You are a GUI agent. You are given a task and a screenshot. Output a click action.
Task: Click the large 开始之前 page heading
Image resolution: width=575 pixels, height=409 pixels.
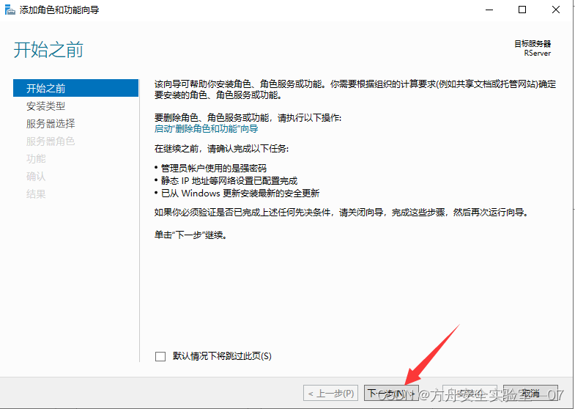pos(48,50)
